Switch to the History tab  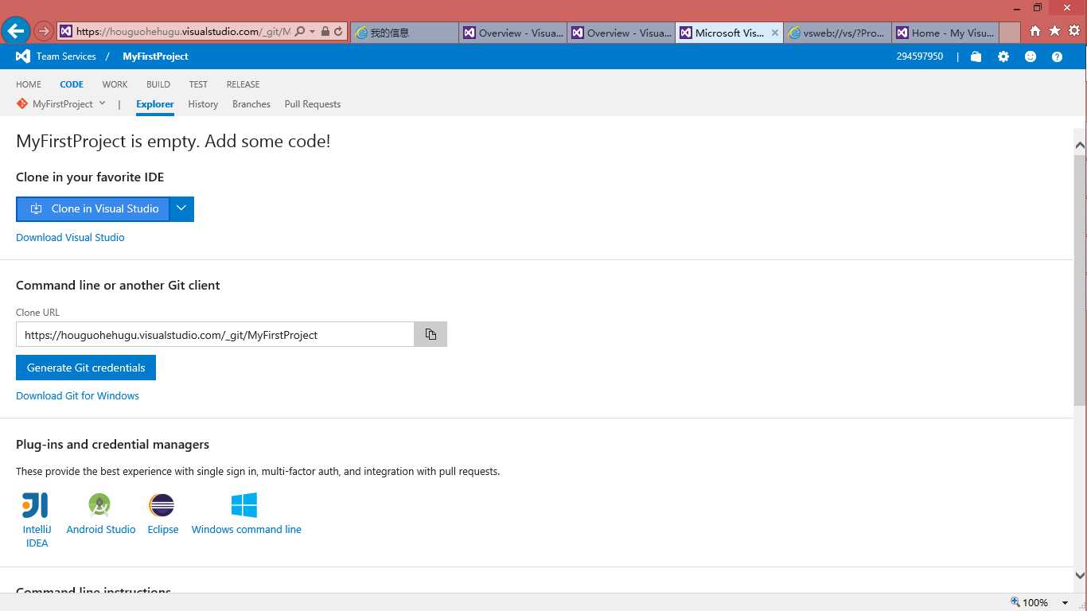203,104
